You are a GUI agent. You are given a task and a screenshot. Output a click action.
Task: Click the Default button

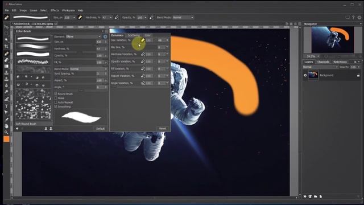100,129
